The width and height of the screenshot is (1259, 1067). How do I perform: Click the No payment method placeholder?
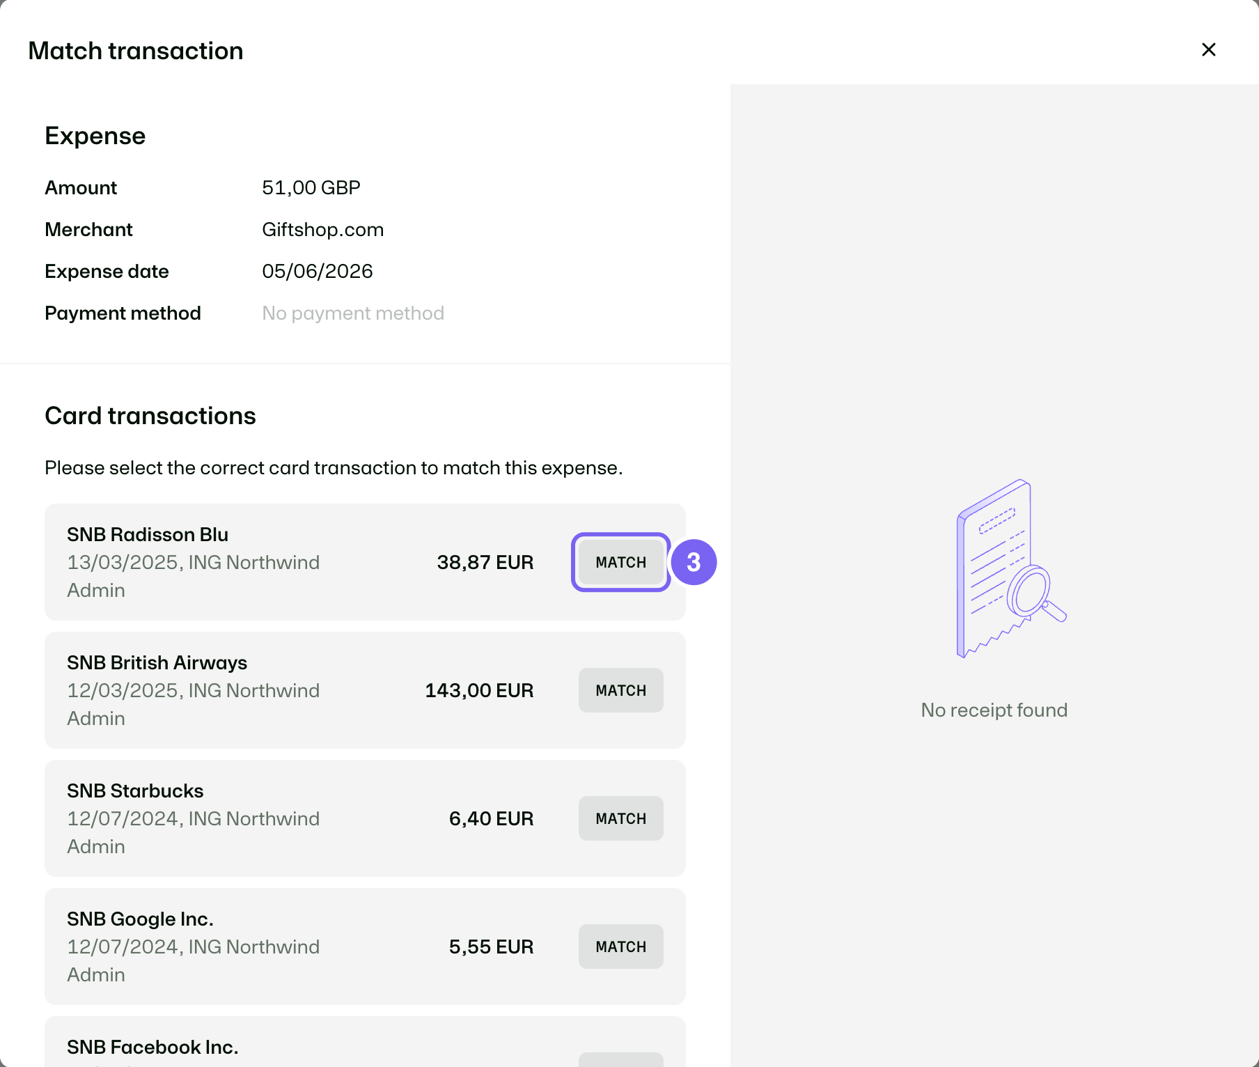coord(353,313)
